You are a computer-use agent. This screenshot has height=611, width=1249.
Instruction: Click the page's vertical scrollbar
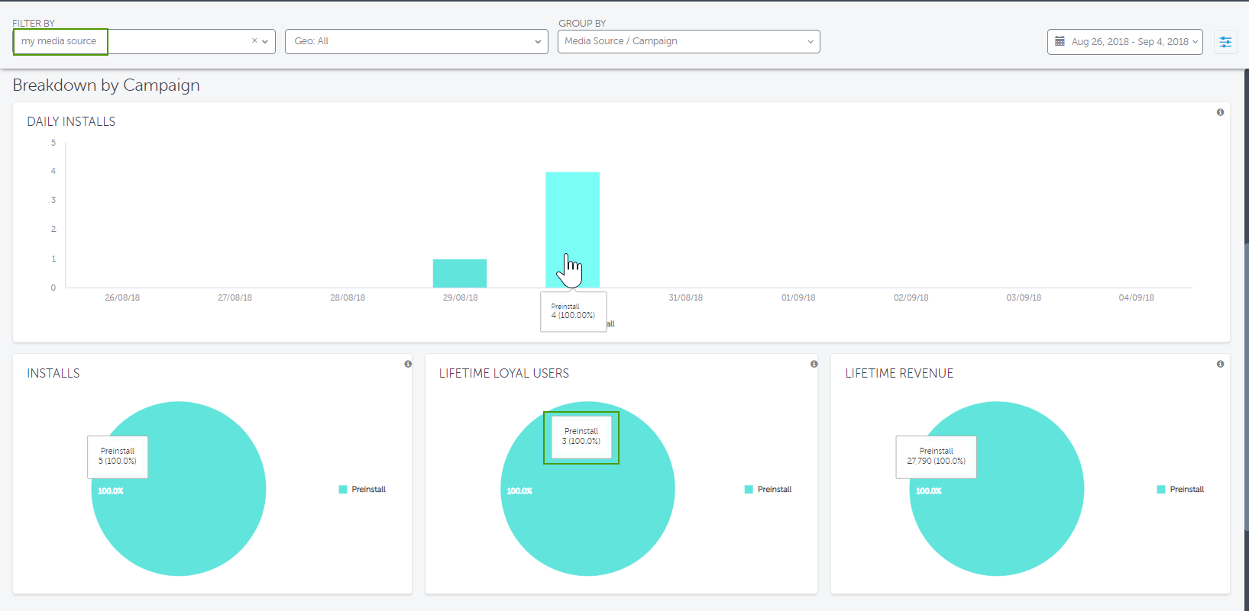tap(1246, 305)
